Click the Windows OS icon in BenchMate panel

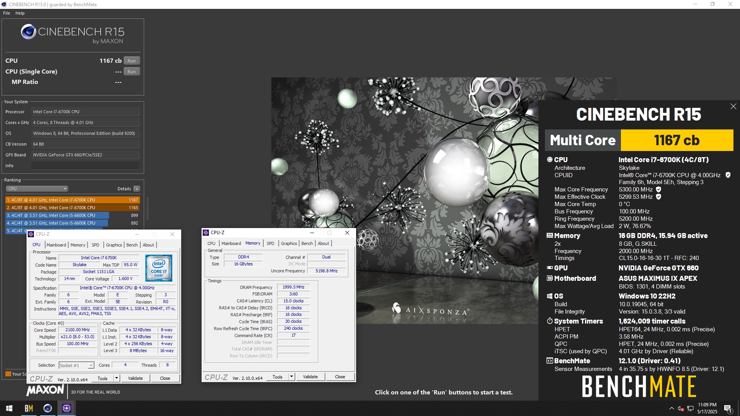click(x=550, y=296)
